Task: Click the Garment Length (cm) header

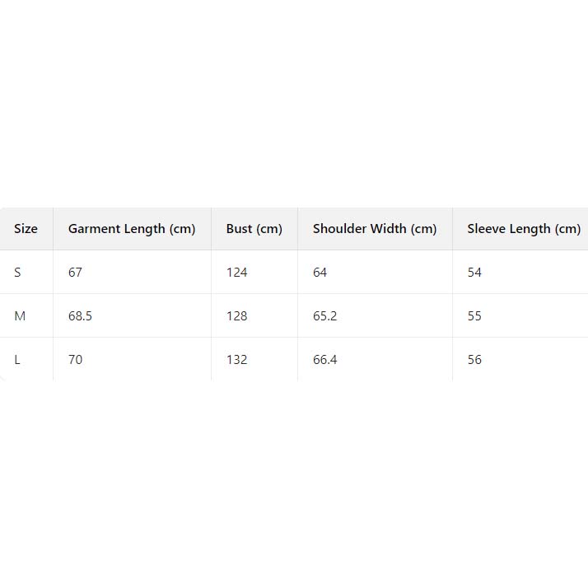Action: pyautogui.click(x=132, y=229)
